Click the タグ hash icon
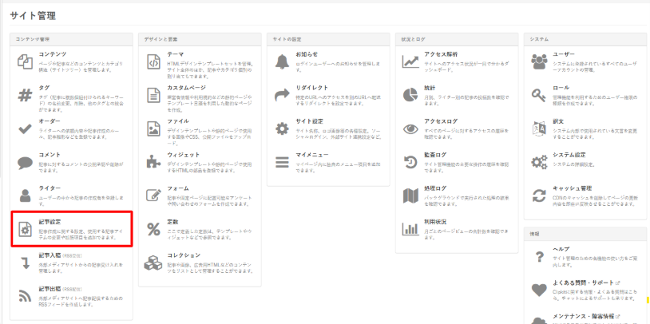650x324 pixels. tap(25, 96)
